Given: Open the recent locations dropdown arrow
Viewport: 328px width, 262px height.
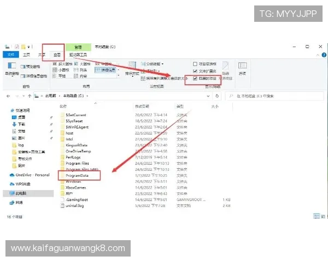Looking at the screenshot, I should 24,96.
